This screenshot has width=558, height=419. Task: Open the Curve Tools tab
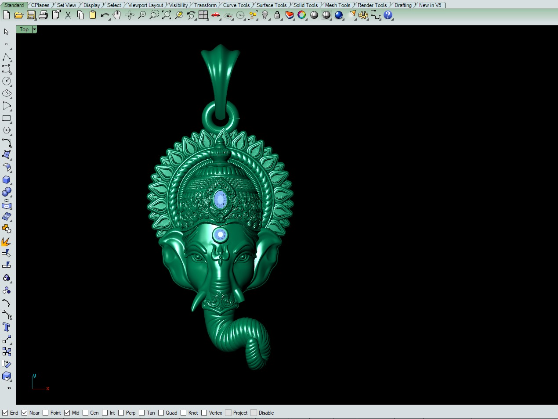pos(236,5)
